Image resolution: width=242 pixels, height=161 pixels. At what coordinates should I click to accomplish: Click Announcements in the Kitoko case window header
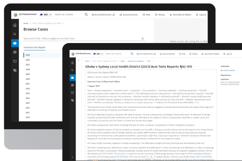click(x=167, y=54)
